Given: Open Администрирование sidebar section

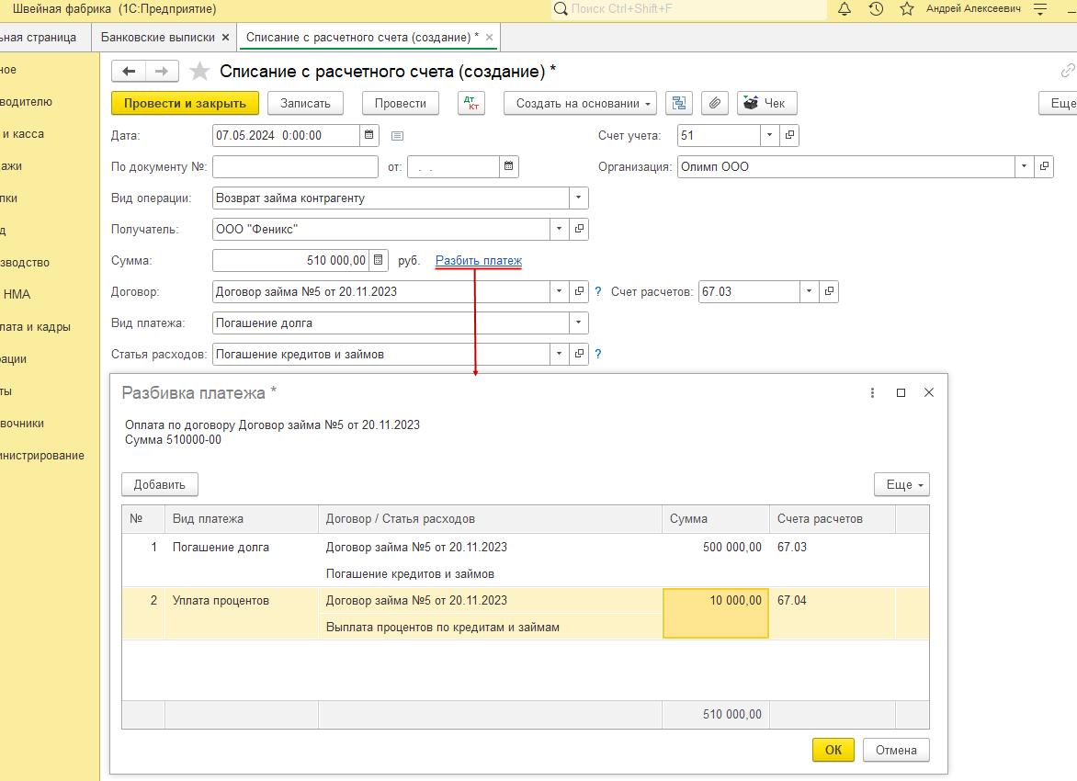Looking at the screenshot, I should point(42,456).
